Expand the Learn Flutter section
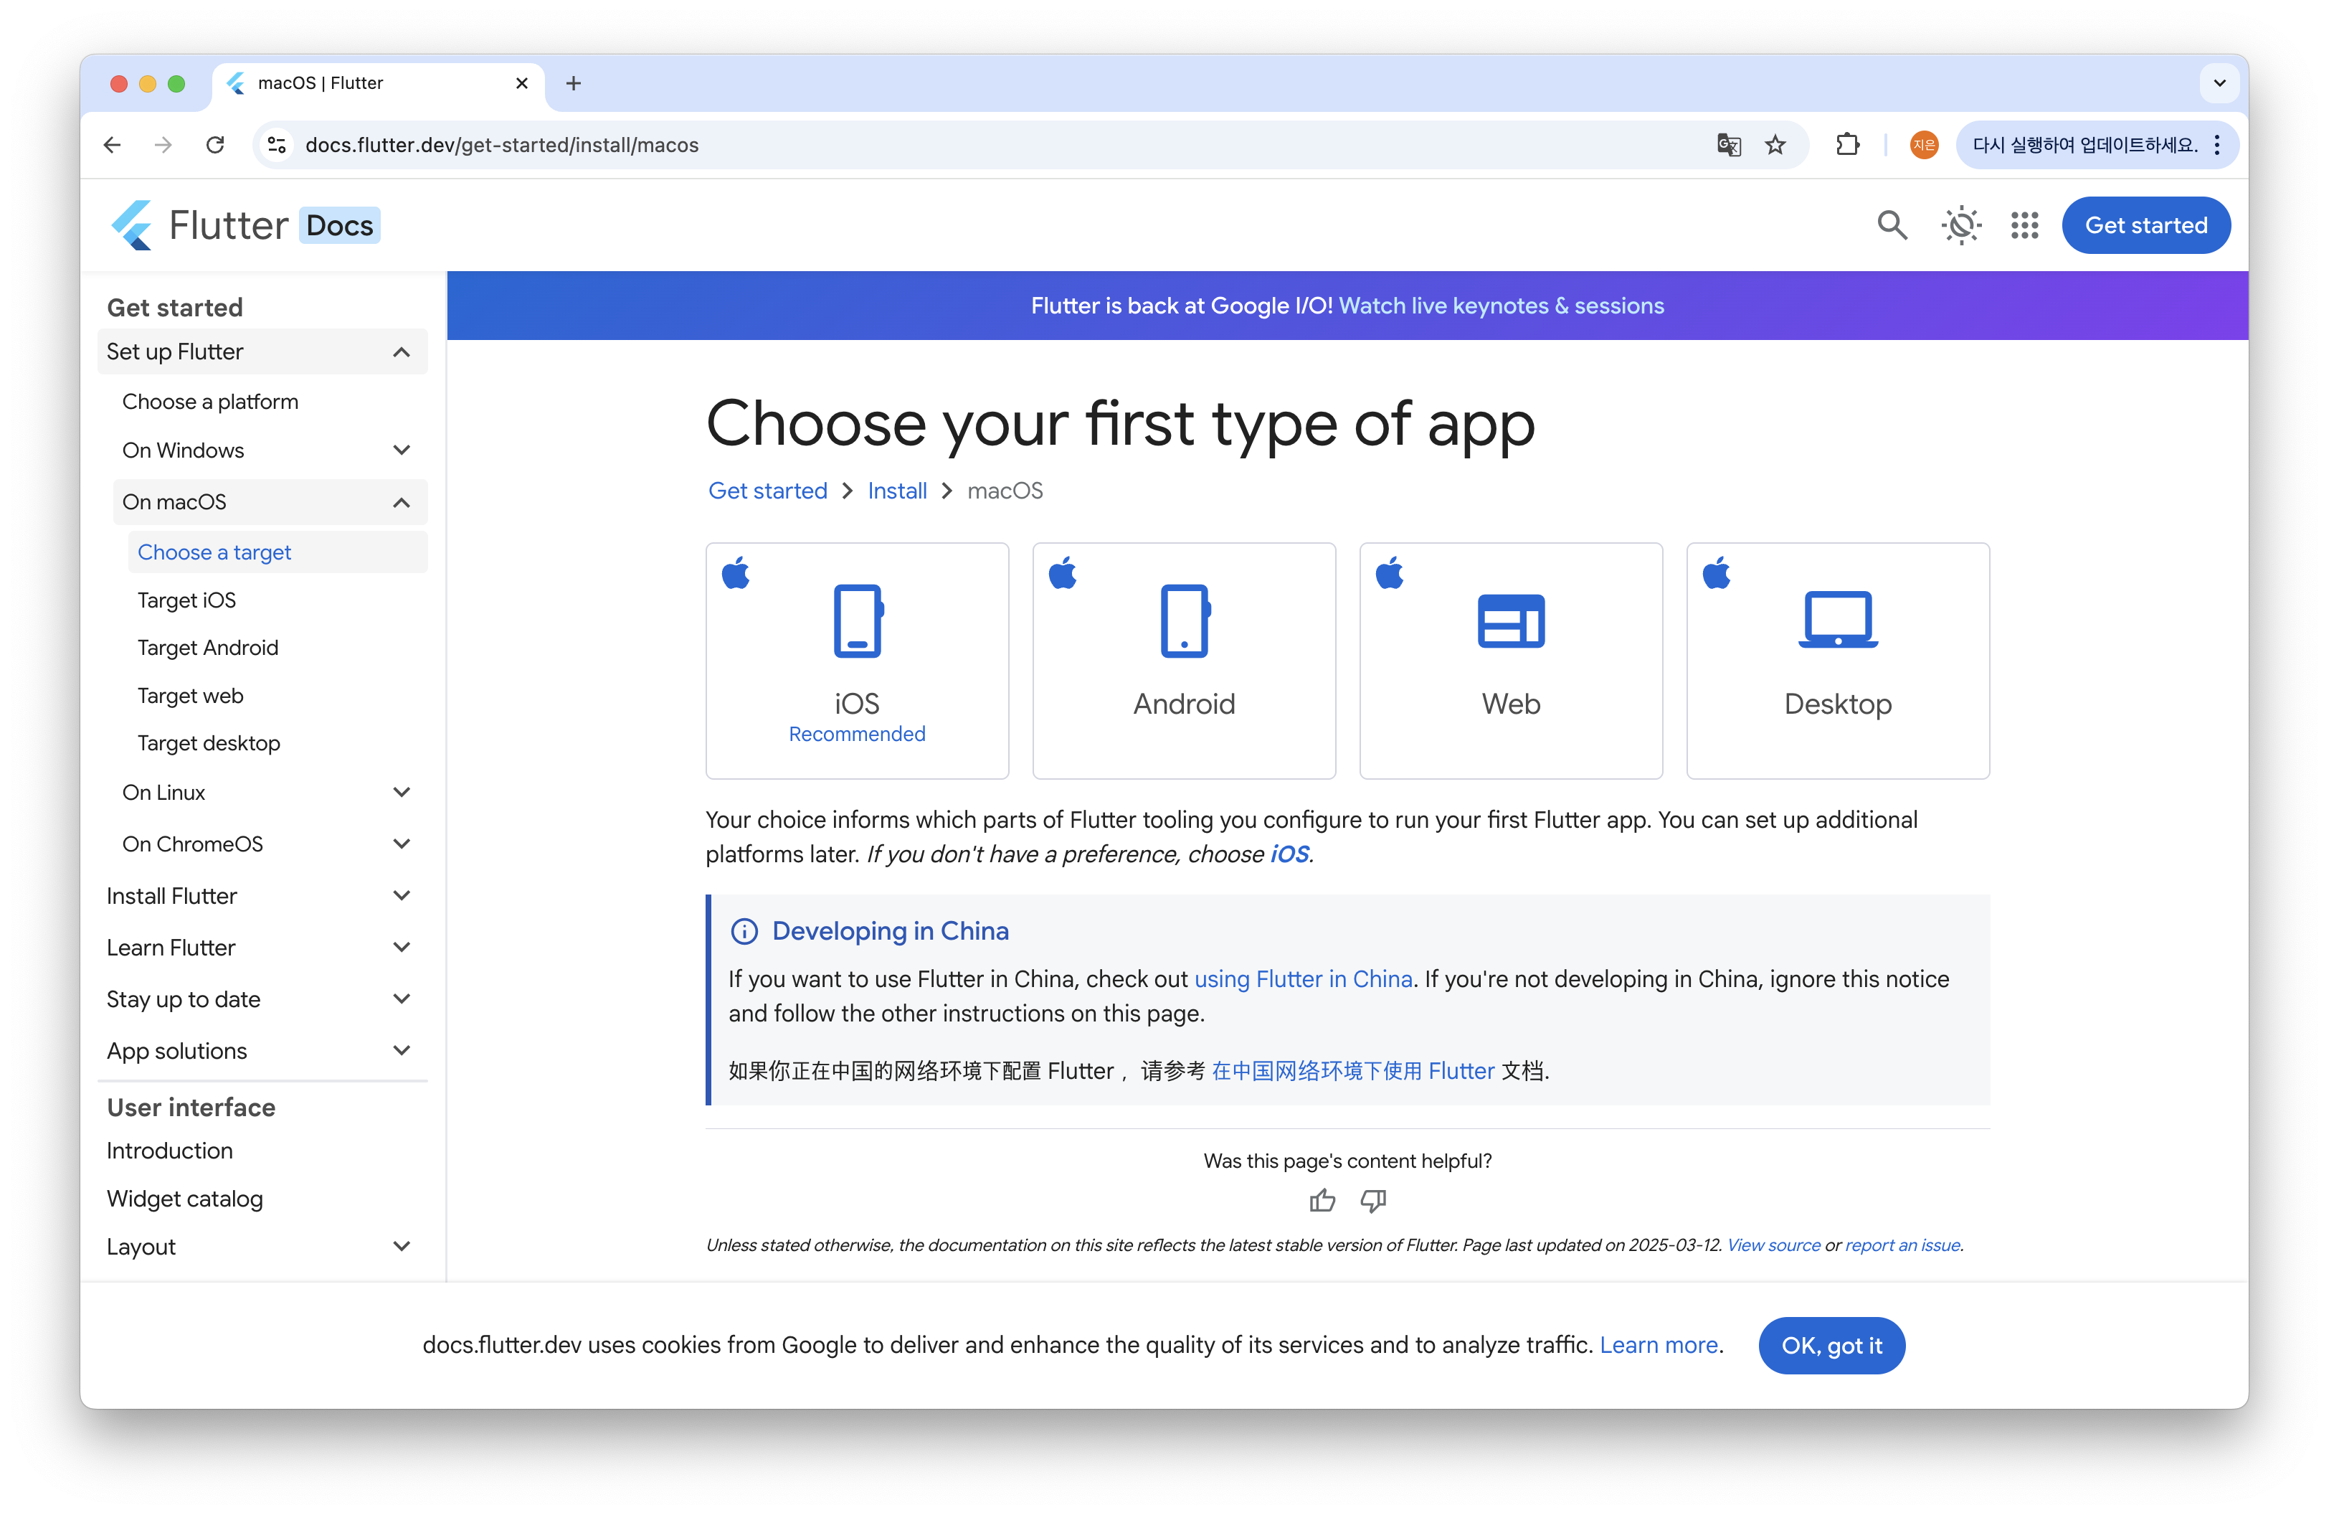The height and width of the screenshot is (1515, 2329). (x=262, y=948)
